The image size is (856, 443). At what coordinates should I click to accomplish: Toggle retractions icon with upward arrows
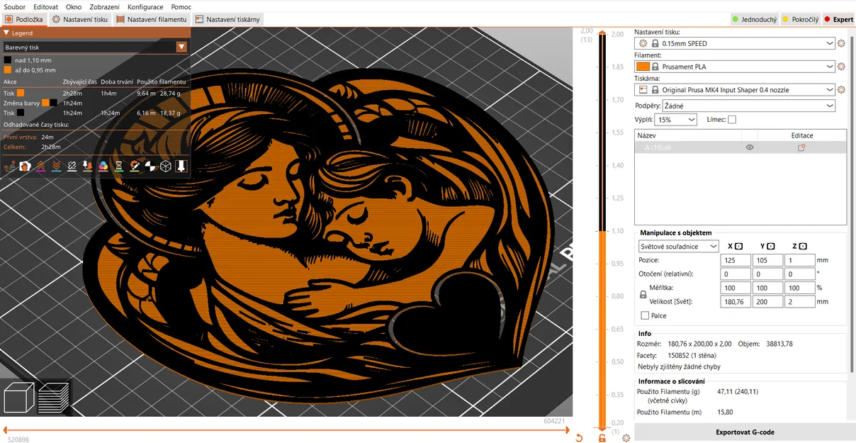[x=40, y=166]
